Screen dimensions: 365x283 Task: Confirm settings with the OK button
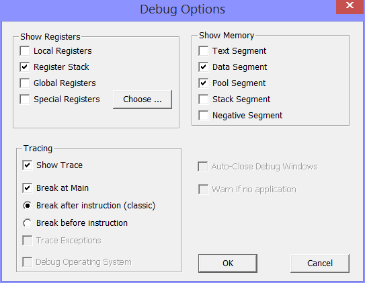pyautogui.click(x=228, y=264)
